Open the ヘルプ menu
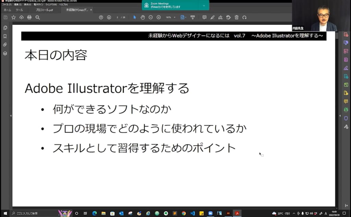Viewport: 351px width, 217px height. (63, 4)
